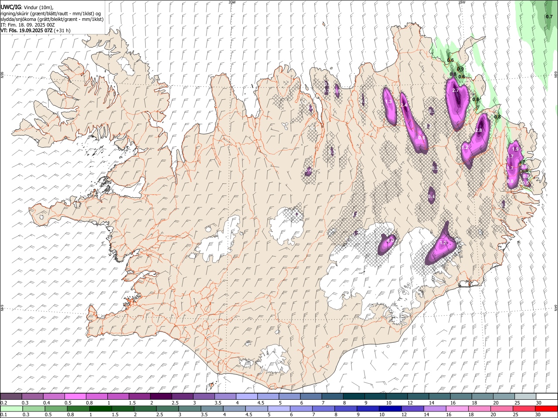Click the 'IT: Fim. 18. 09. 2025 00Z' line
This screenshot has height=418, width=558.
click(28, 25)
